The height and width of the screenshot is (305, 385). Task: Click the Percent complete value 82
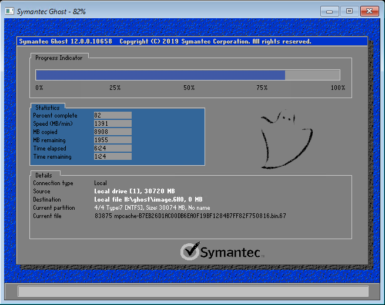113,115
